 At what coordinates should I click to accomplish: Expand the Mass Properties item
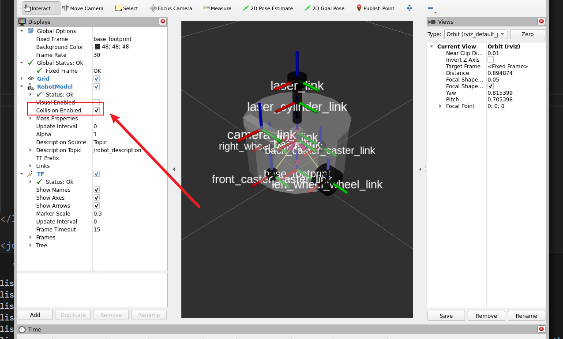point(30,118)
